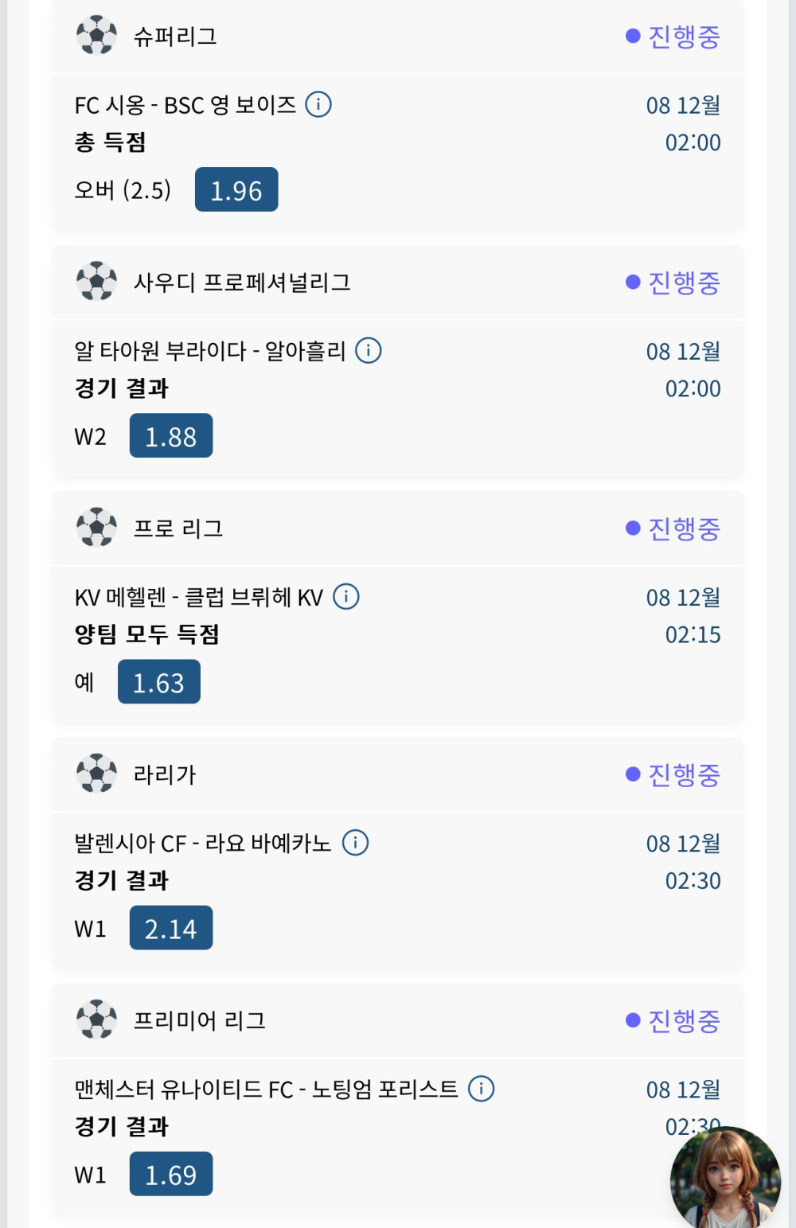Tap info icon next to KV 메헬렌 match
The image size is (796, 1228).
click(345, 596)
